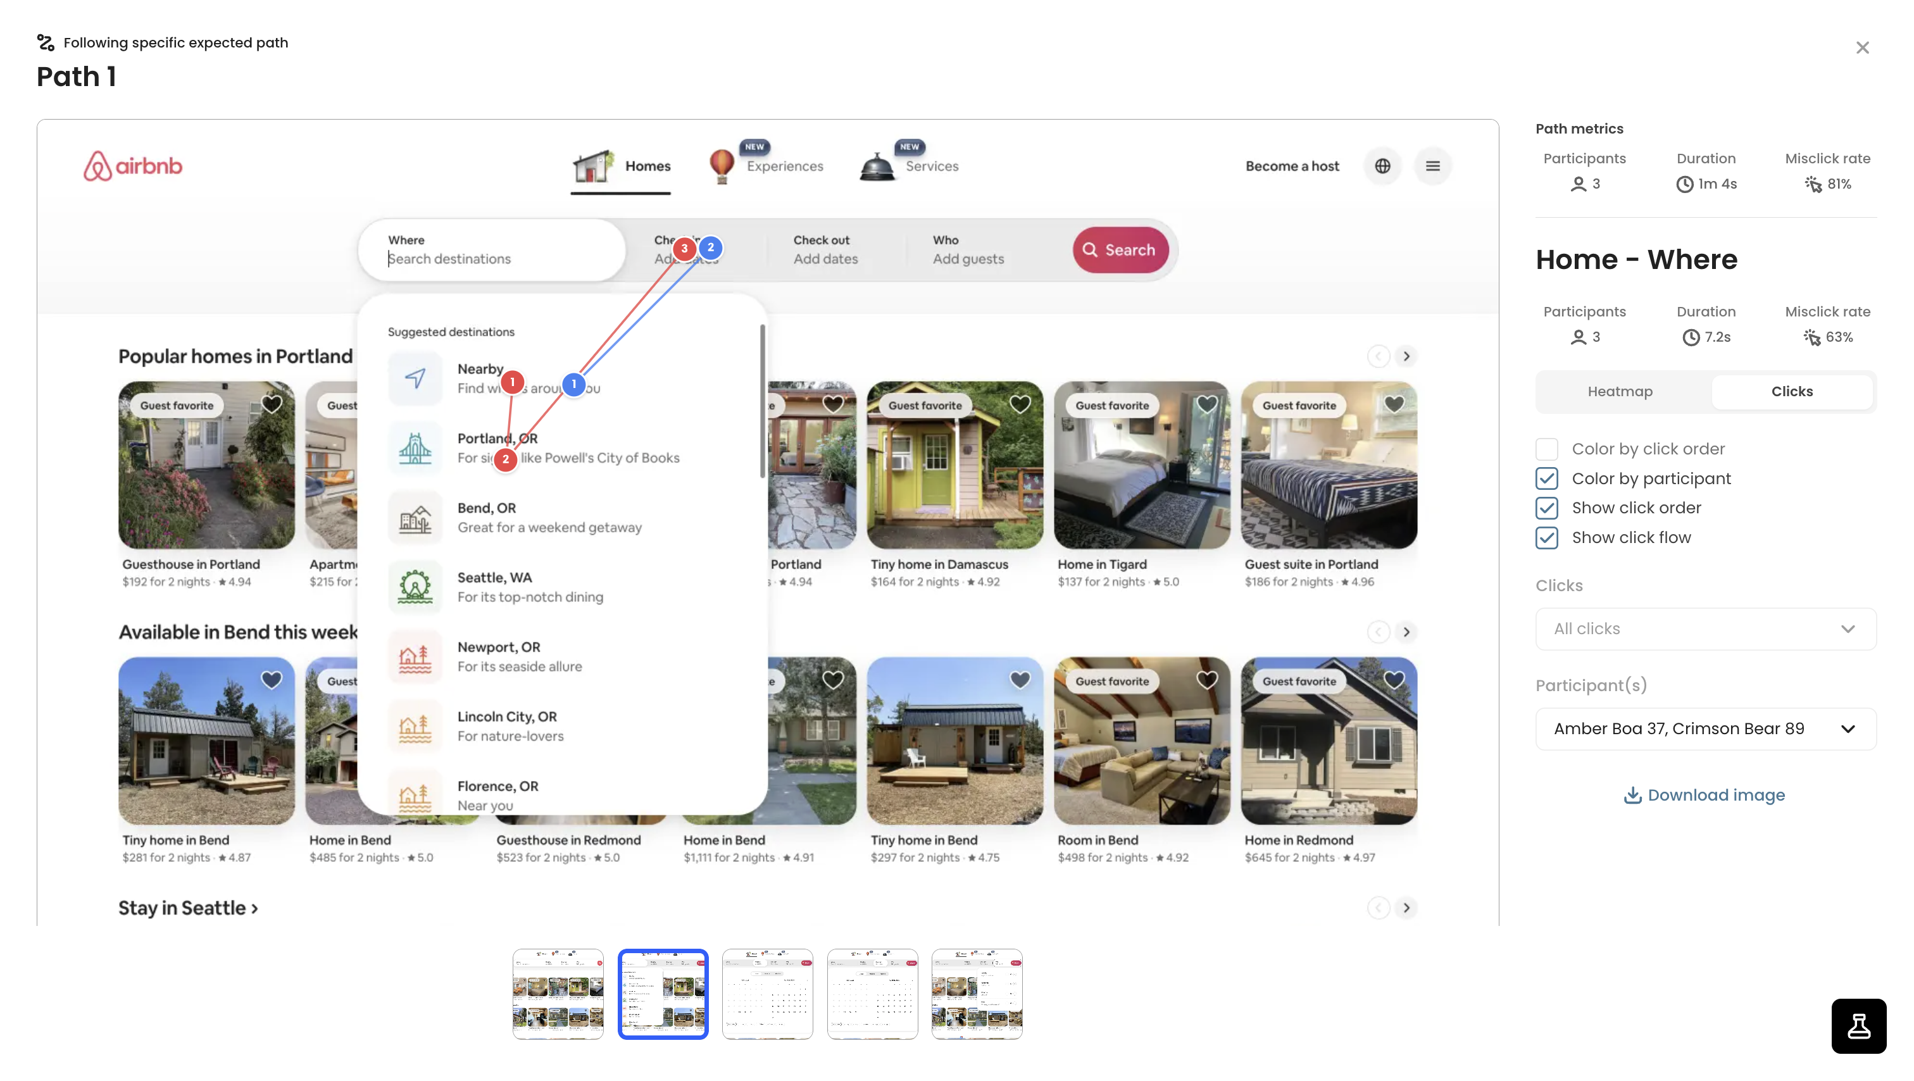Open the Home in Redmond photo
This screenshot has height=1081, width=1914.
tap(1329, 740)
